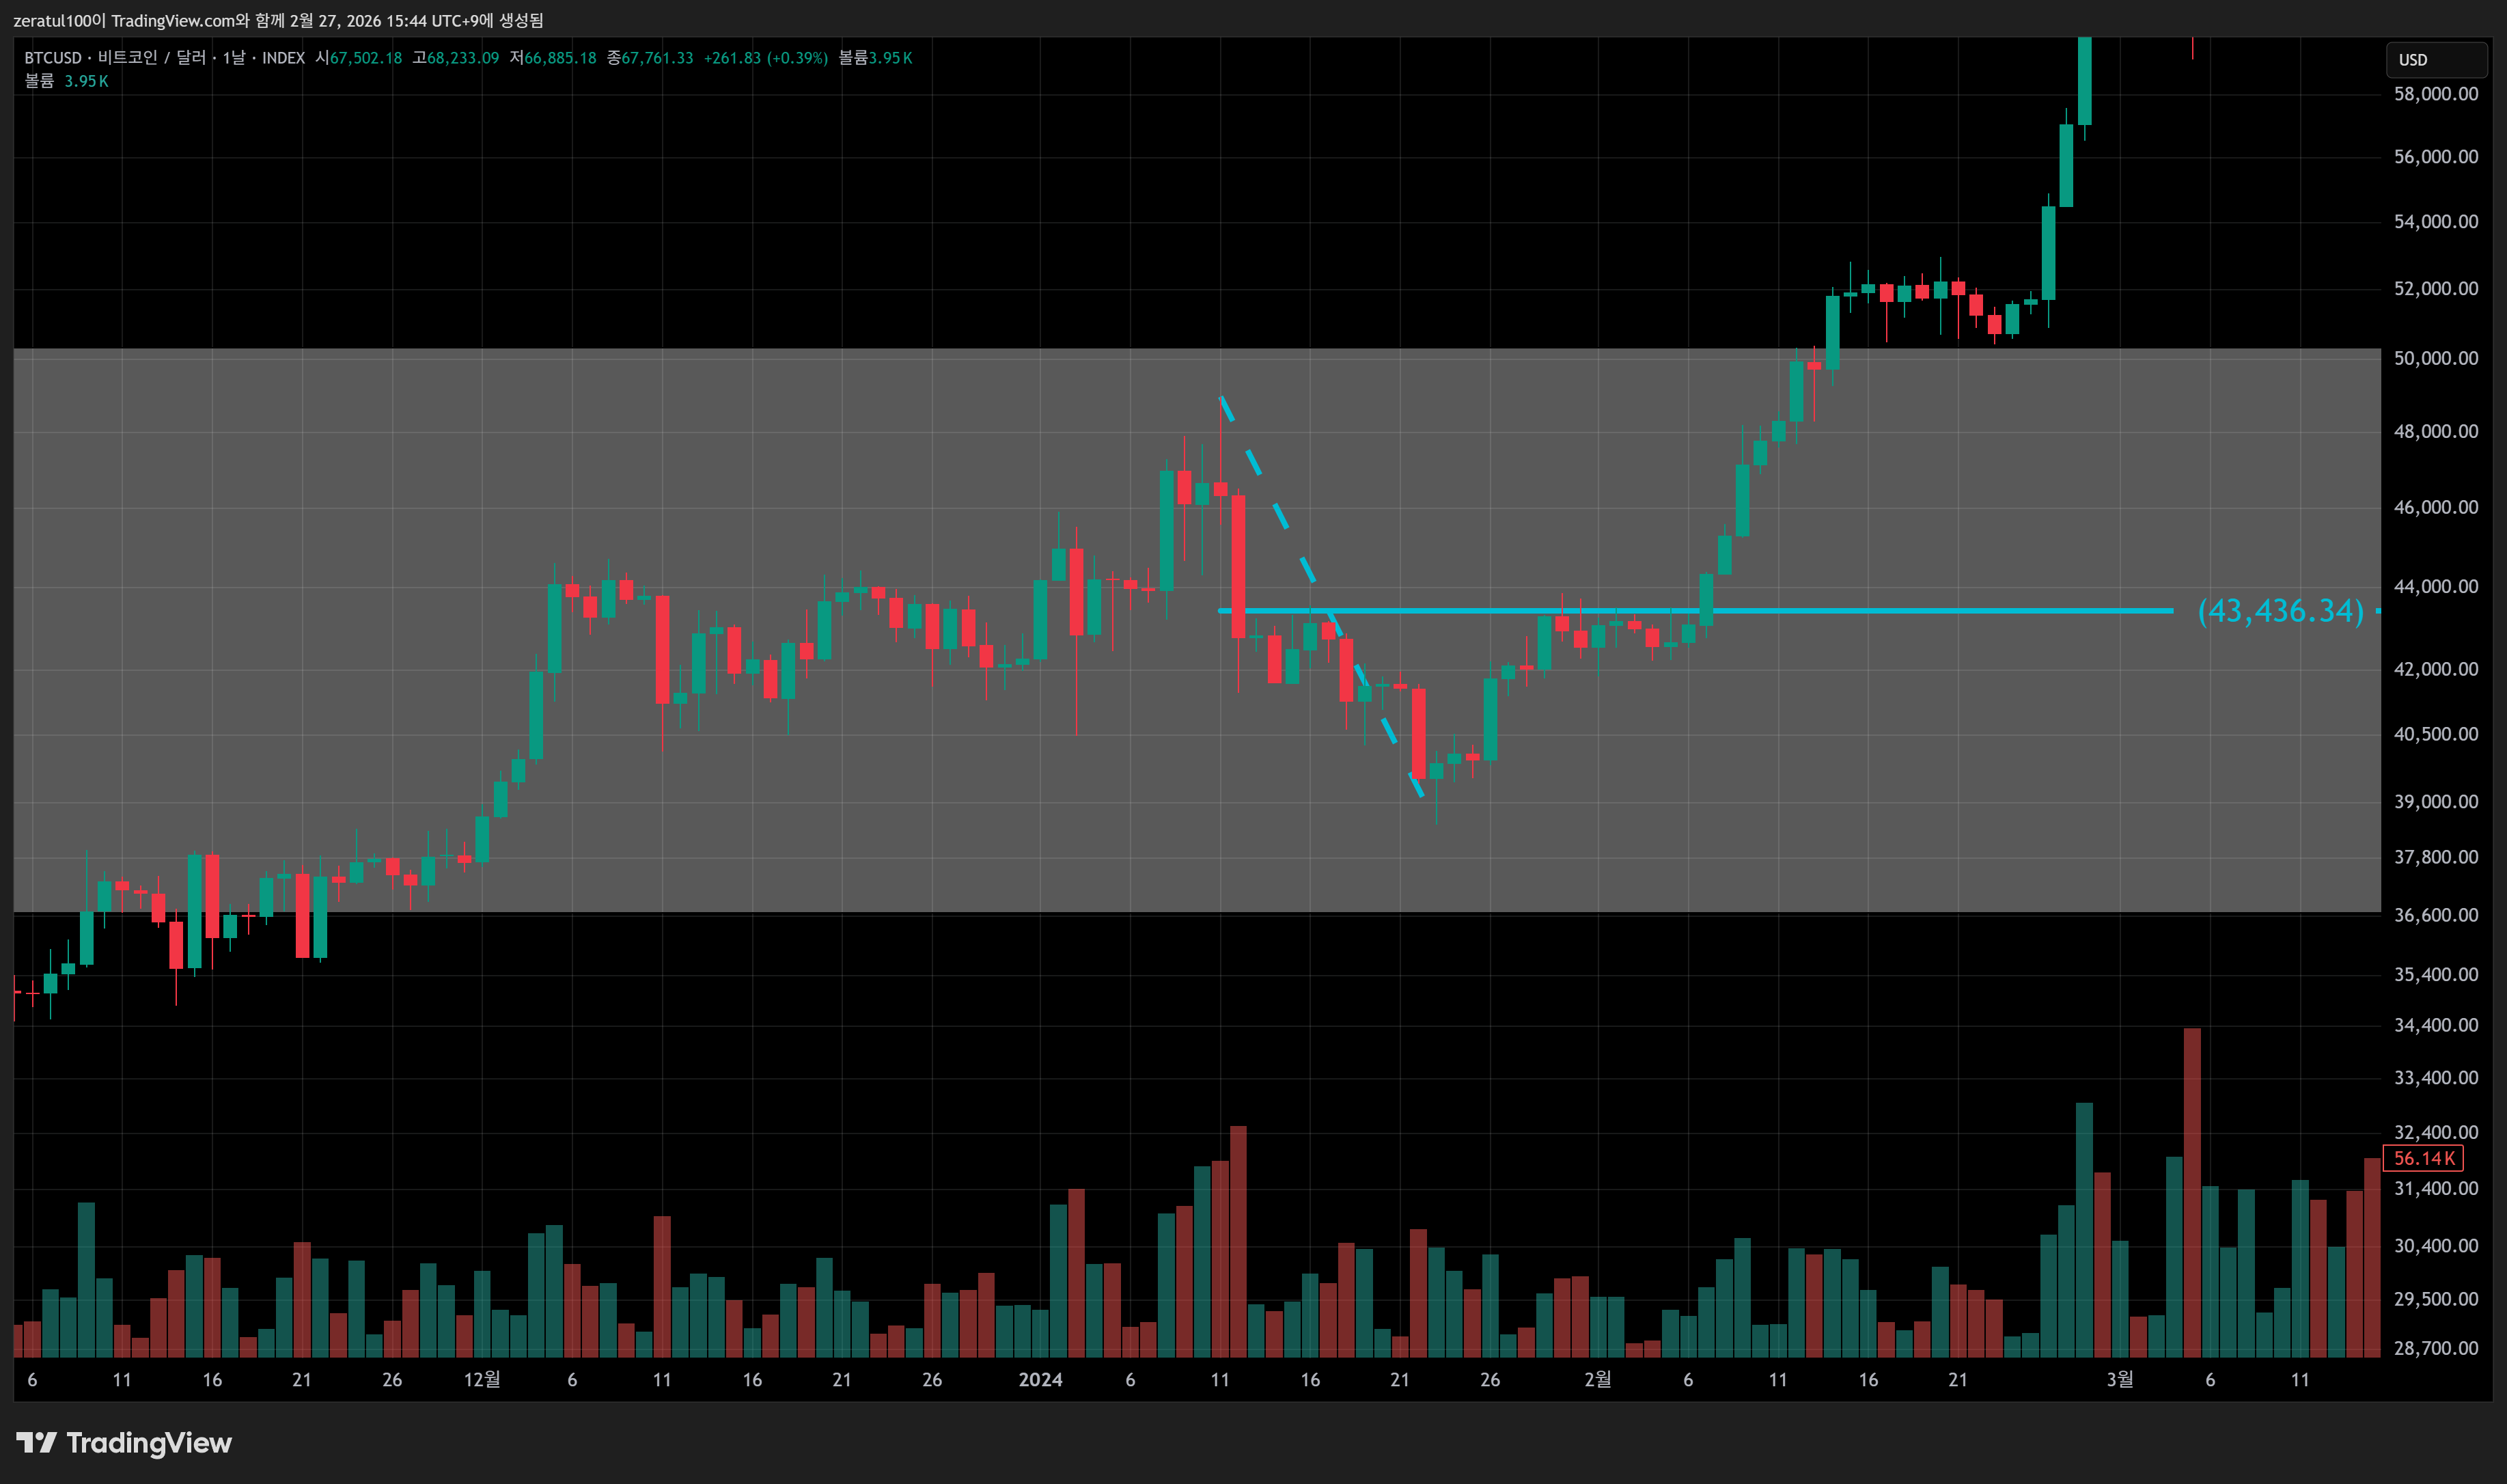Click the 33,400.00 price axis label

(x=2436, y=1078)
